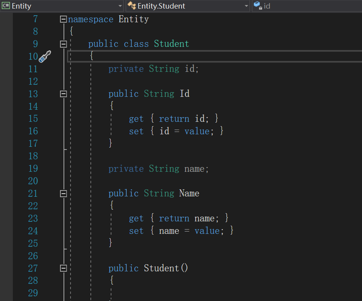Click 'private' keyword on line 19
The width and height of the screenshot is (362, 301).
[126, 169]
